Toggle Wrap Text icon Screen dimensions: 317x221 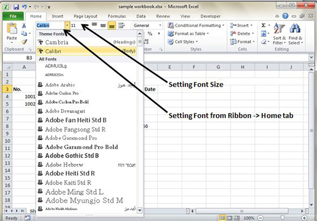click(x=121, y=25)
